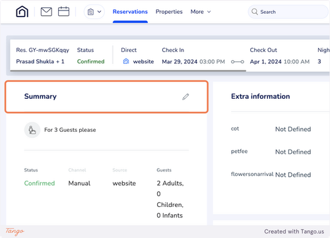Click the check-in time 03:00 PM

point(212,61)
